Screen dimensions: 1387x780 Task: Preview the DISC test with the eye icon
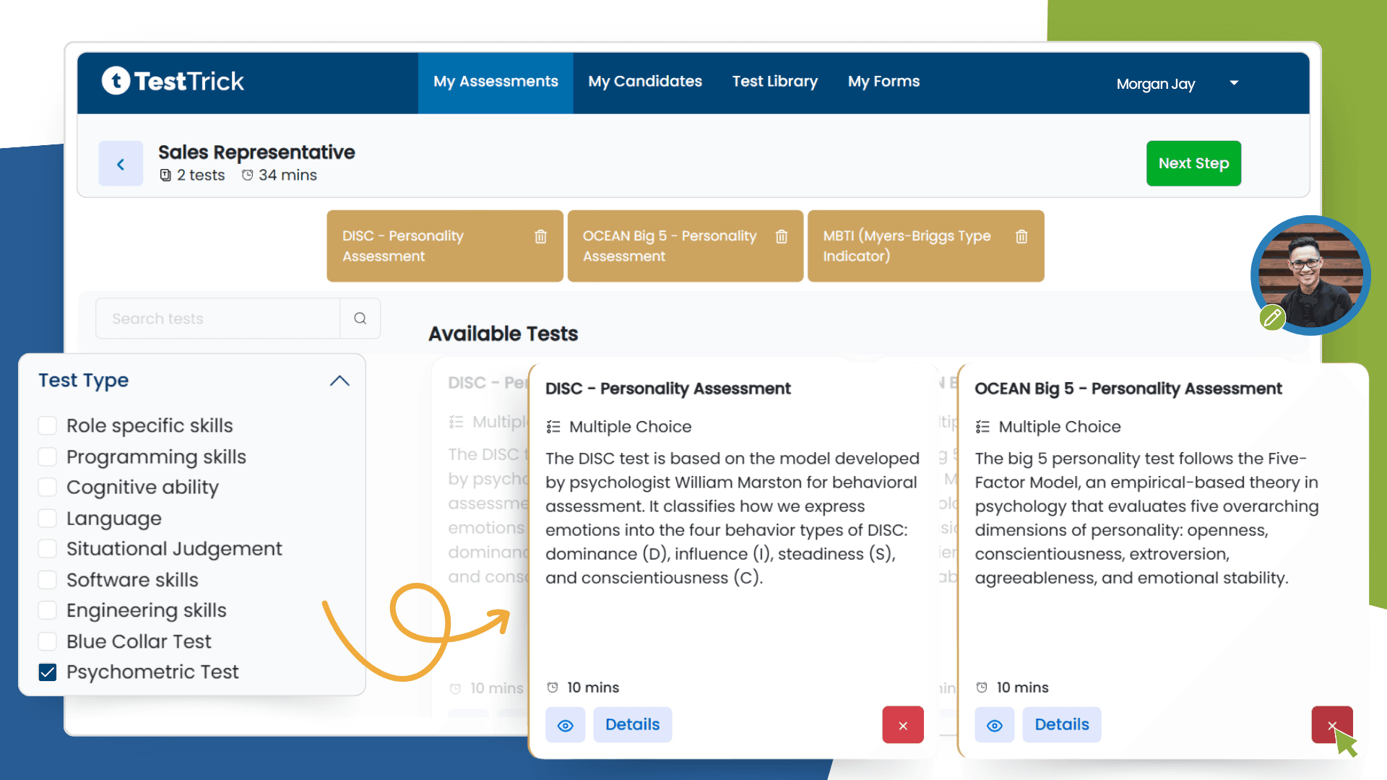(565, 724)
